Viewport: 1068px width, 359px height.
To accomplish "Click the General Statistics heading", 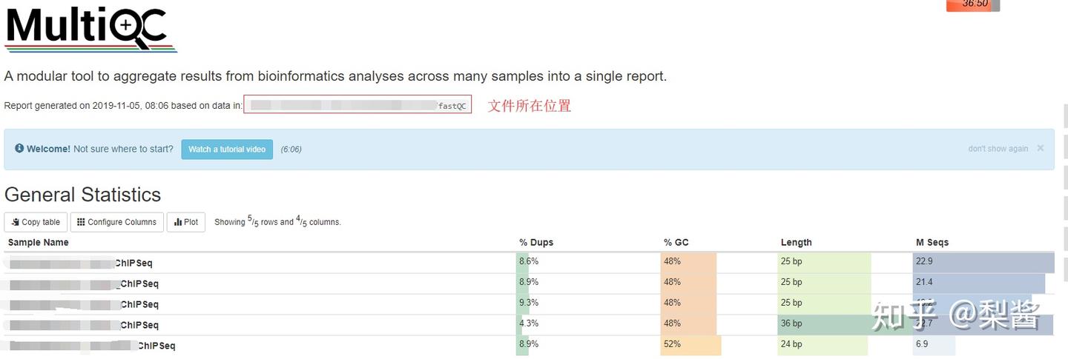I will (82, 195).
